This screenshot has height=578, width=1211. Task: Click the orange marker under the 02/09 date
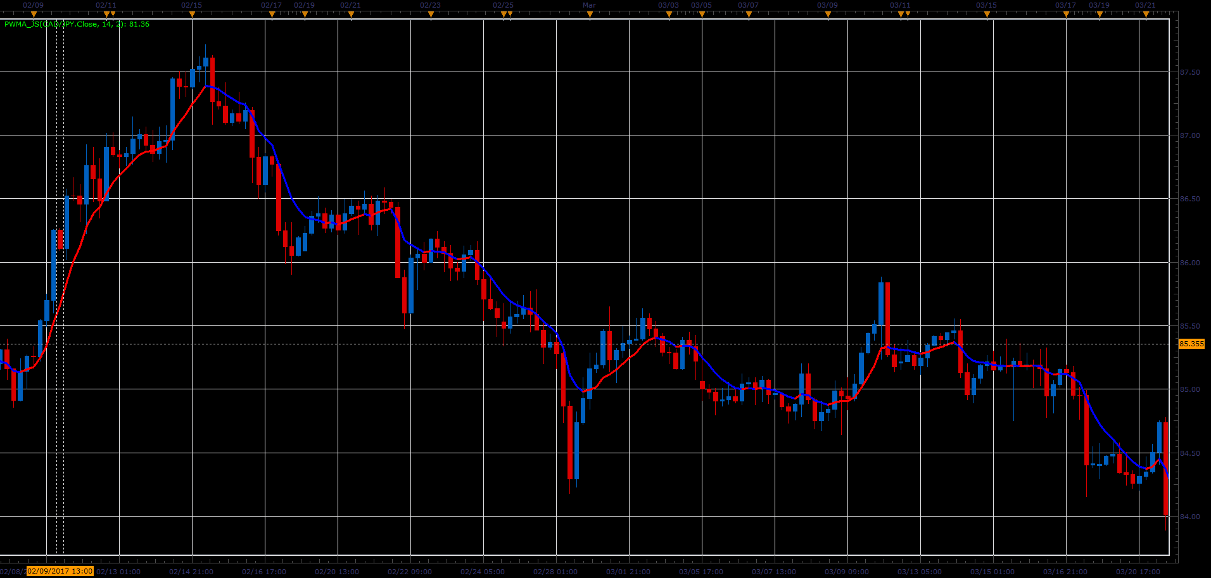click(34, 14)
